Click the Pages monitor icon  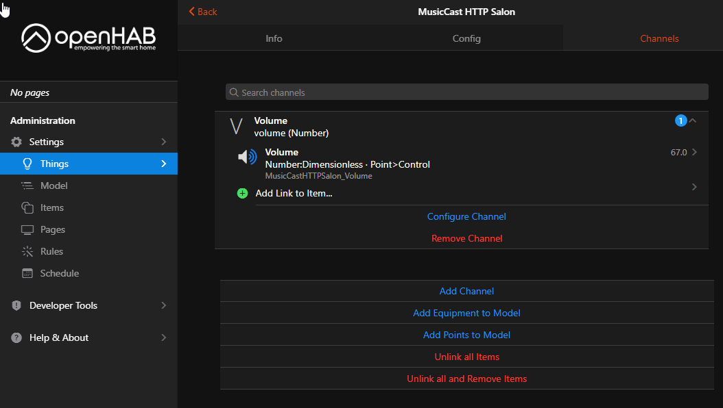click(x=27, y=229)
